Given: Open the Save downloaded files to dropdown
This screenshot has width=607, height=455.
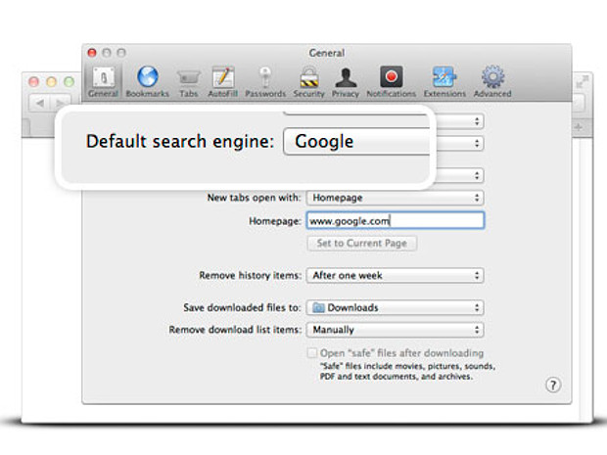Looking at the screenshot, I should point(395,307).
